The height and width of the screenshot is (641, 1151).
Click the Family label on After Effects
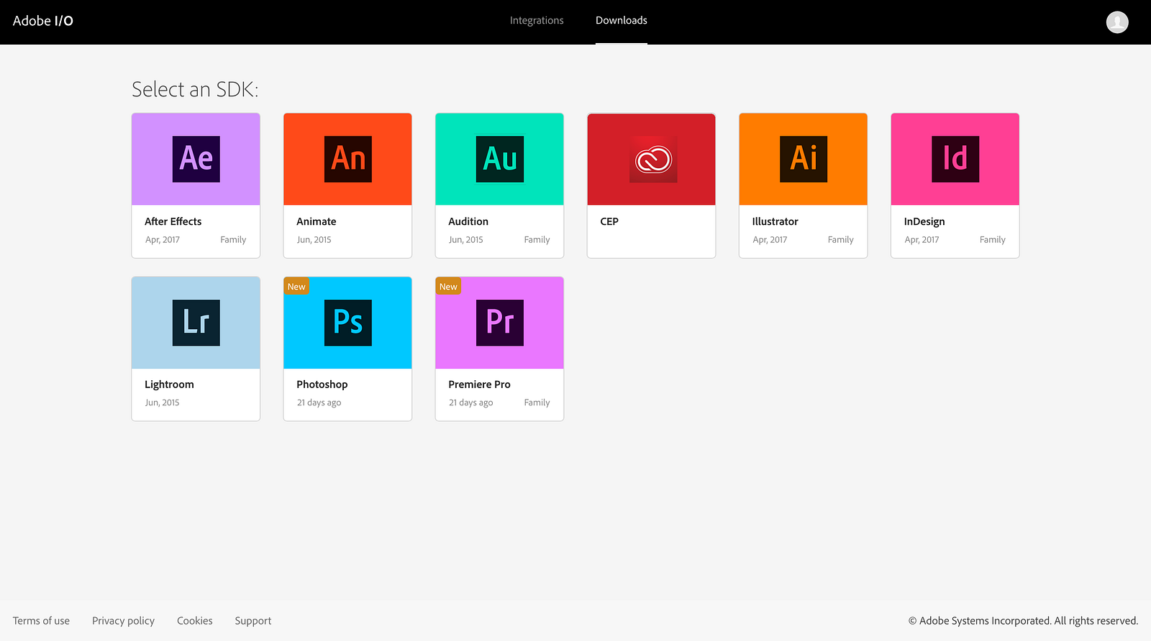click(x=233, y=240)
